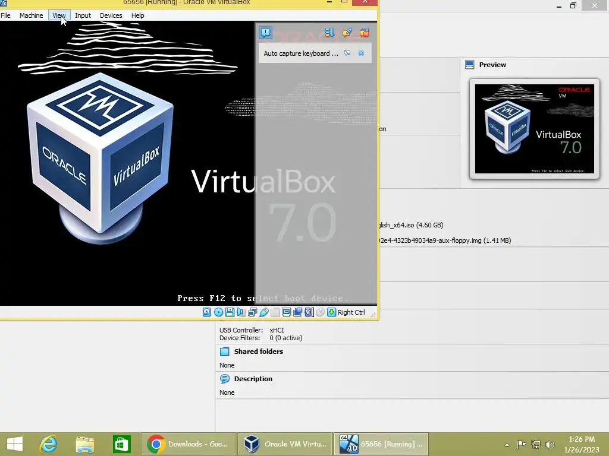Open the Windows Start button
Screen dimensions: 609x456
click(15, 444)
